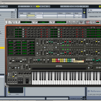Click the Import icon in synth toolbar
Viewport: 101px width, 101px height.
point(71,22)
